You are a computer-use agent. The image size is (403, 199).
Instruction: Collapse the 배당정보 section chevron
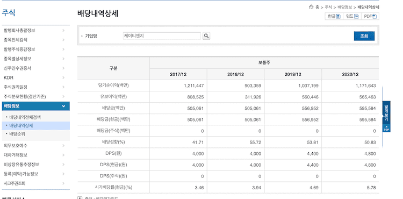click(x=63, y=106)
